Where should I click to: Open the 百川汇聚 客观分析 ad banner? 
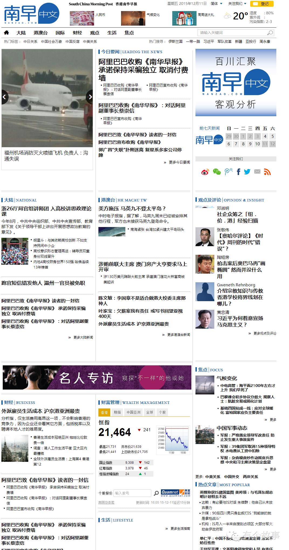(236, 82)
